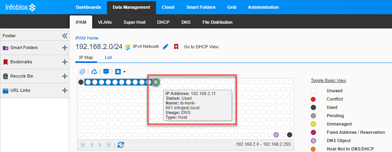Image resolution: width=392 pixels, height=152 pixels.
Task: Add a Bookmark using the plus icon
Action: (x=65, y=62)
